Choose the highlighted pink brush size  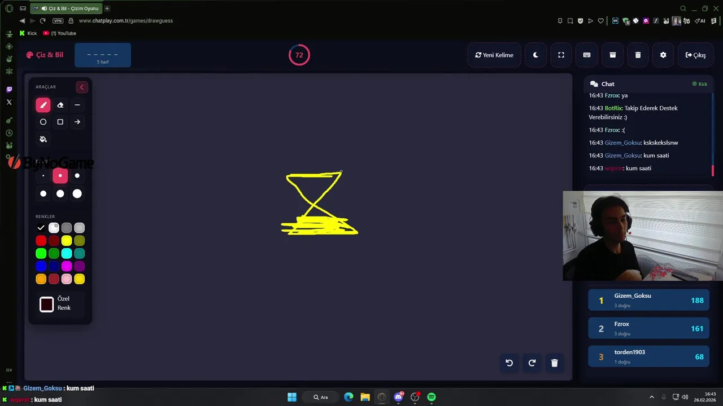60,175
